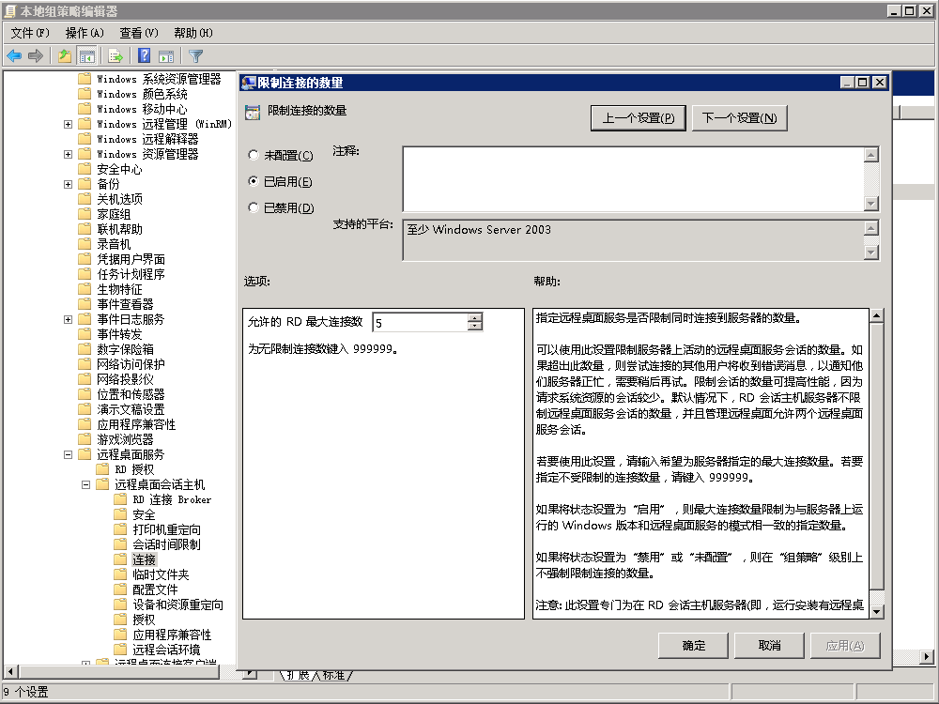The image size is (939, 704).
Task: Select the 已禁用 radio button
Action: point(253,207)
